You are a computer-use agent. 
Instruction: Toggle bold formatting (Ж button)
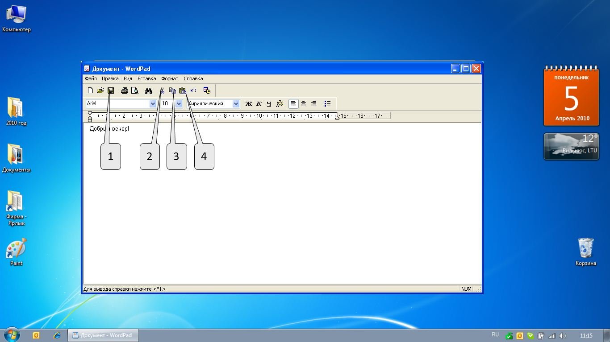(x=249, y=104)
